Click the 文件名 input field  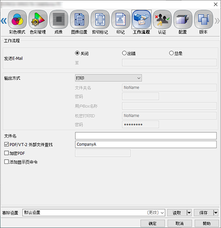coord(146,136)
